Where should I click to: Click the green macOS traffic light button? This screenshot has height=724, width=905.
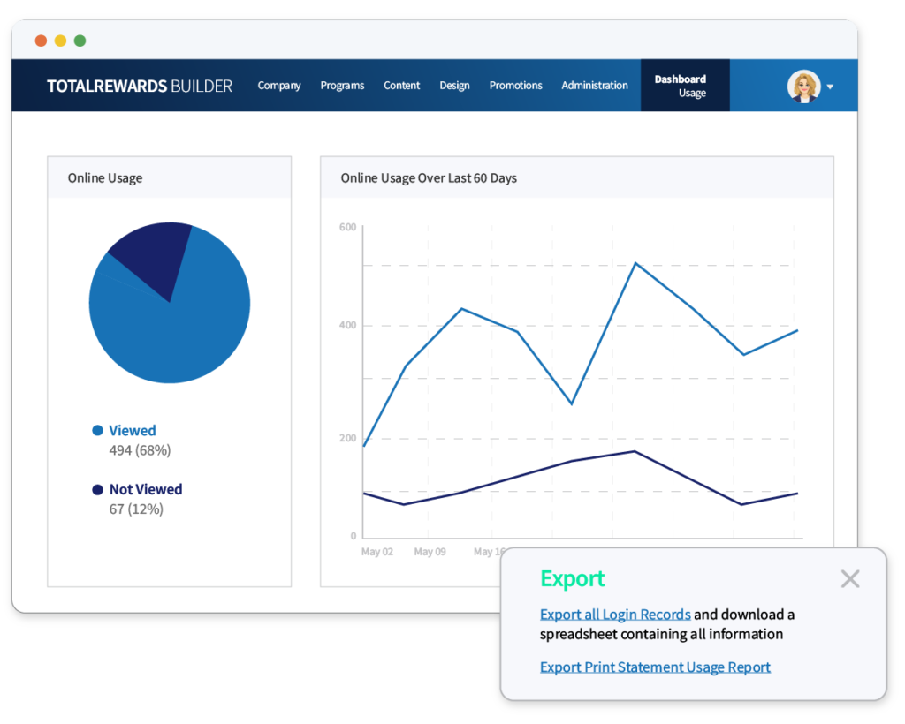coord(80,40)
